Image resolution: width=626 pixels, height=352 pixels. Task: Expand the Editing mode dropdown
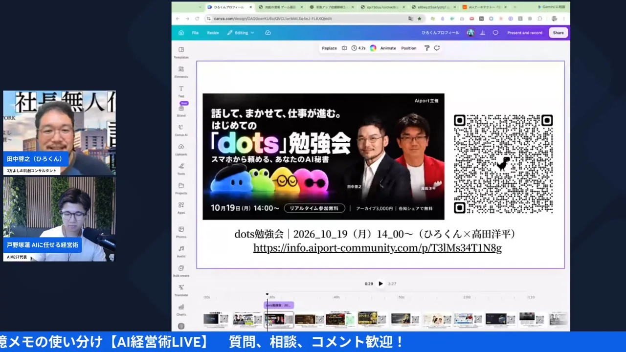coord(241,33)
